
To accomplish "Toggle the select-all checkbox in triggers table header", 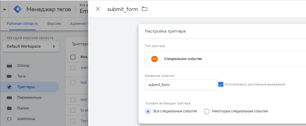I will pos(73,57).
